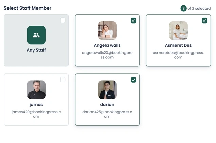Click the james420 email address

click(36, 114)
